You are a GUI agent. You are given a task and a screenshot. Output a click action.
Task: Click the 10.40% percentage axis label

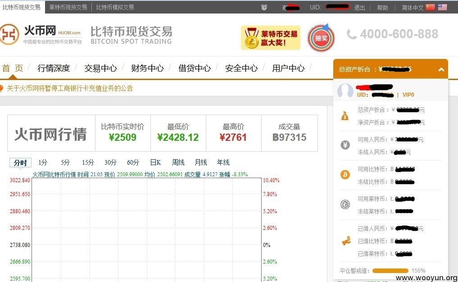point(271,180)
